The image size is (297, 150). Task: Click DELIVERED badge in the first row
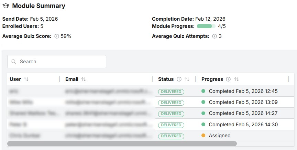coord(171,92)
